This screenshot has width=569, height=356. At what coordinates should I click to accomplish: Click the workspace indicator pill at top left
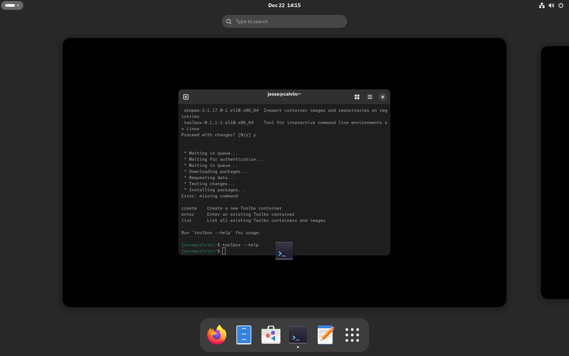pos(13,5)
